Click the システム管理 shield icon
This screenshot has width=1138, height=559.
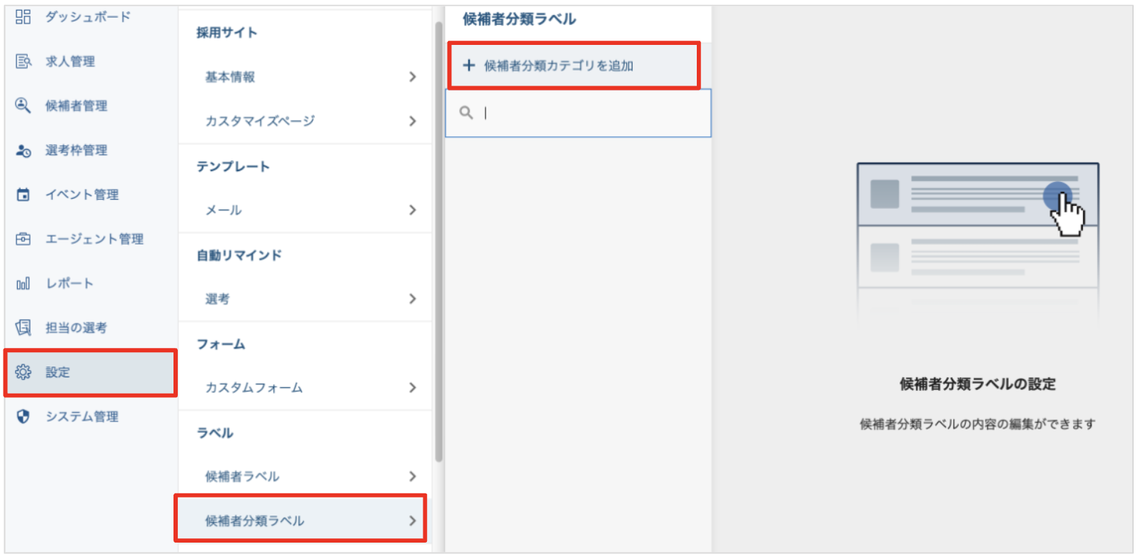(23, 416)
